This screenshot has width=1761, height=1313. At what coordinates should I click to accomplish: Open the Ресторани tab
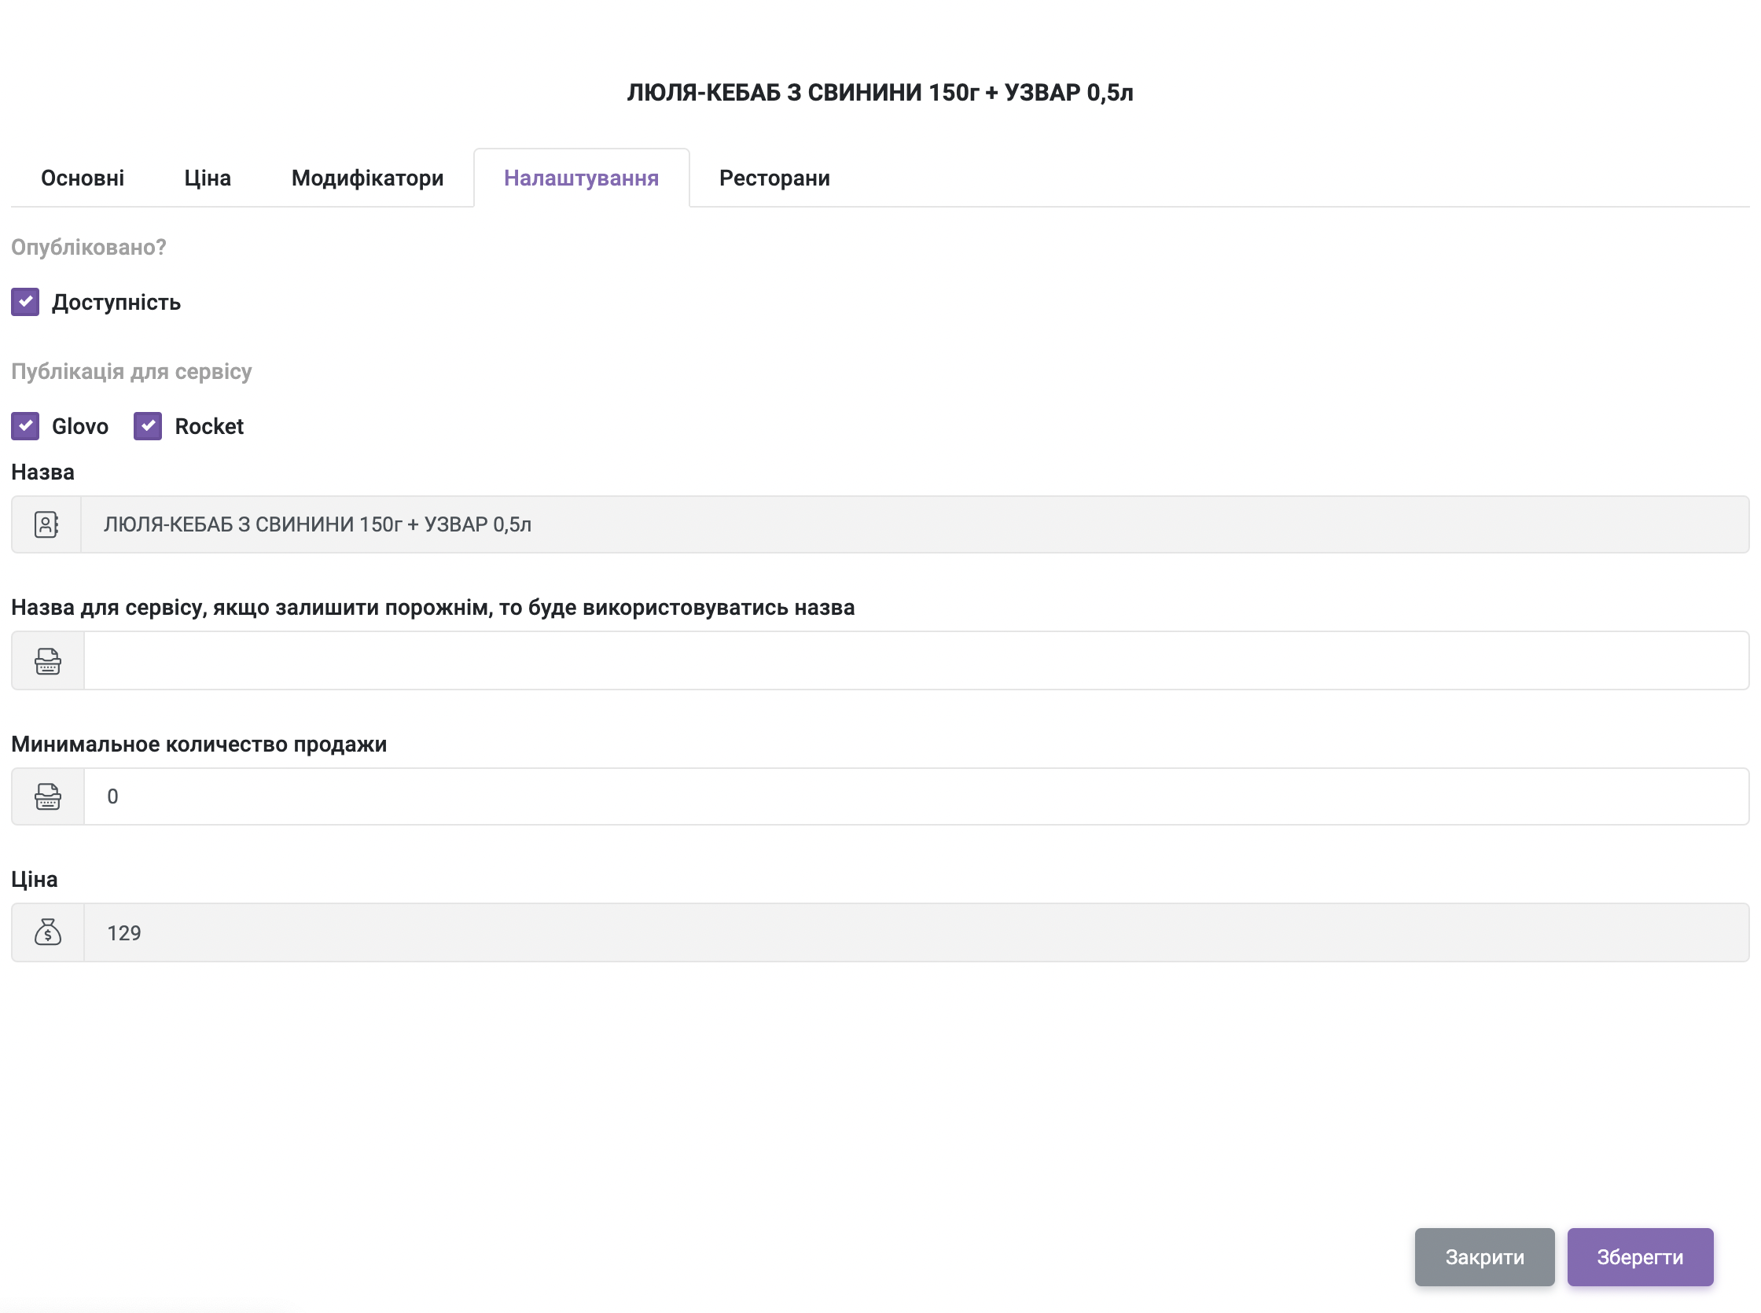pos(774,178)
